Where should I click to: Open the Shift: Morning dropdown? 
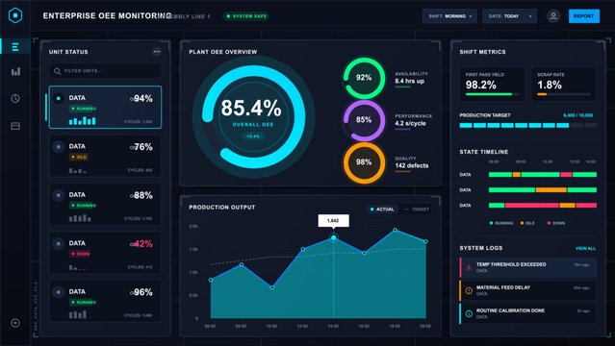coord(449,16)
